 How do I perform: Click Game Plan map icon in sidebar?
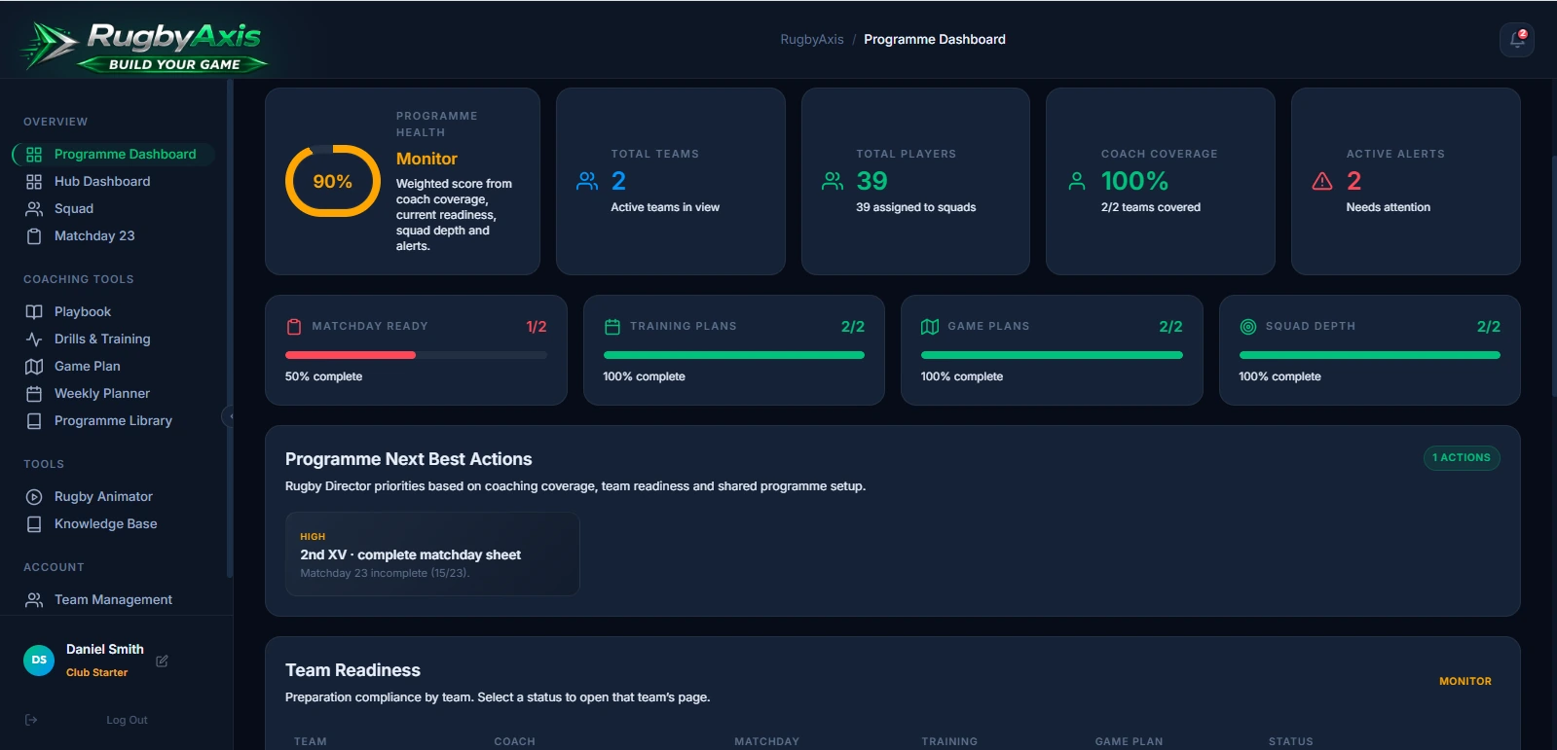[34, 367]
